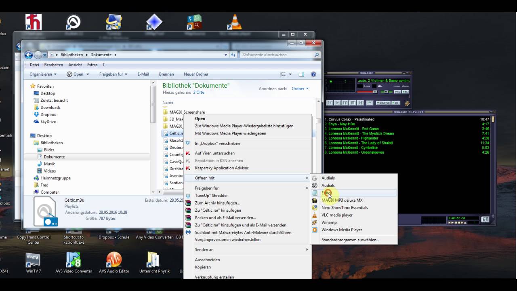The width and height of the screenshot is (517, 291).
Task: Open the AVS Video Converter desktop icon
Action: tap(74, 263)
